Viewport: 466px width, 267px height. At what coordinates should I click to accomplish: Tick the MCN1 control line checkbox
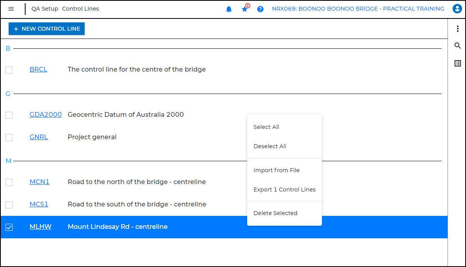9,182
